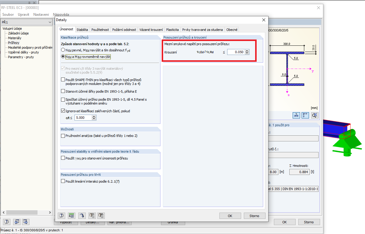This screenshot has height=234, width=365.
Task: Open help icon in main RF-STEEL window
Action: [x=6, y=222]
